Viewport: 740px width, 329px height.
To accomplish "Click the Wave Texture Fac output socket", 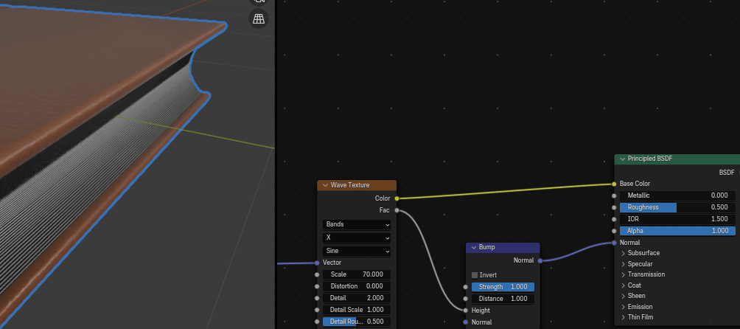I will tap(397, 210).
